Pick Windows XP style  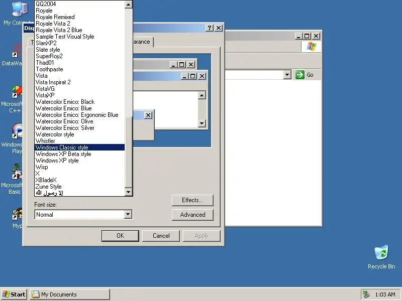(x=79, y=161)
